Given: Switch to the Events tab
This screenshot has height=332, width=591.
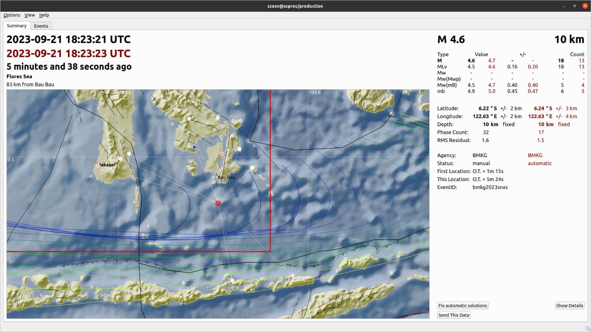Looking at the screenshot, I should (41, 26).
